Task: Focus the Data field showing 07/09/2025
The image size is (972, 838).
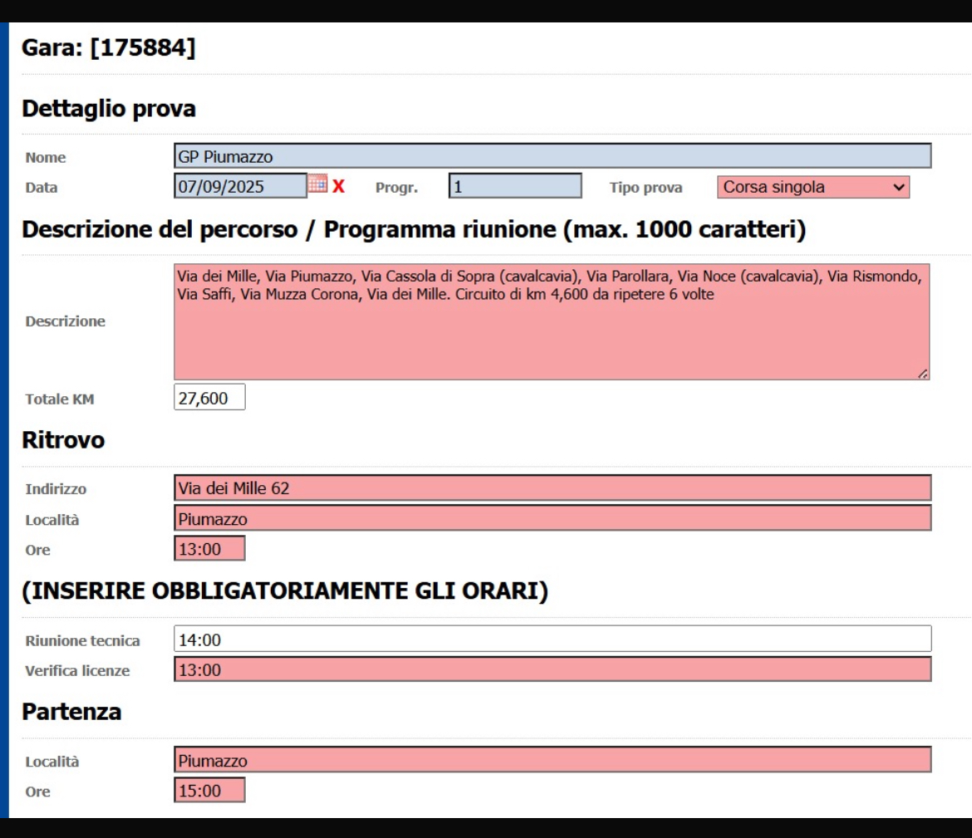Action: 240,187
